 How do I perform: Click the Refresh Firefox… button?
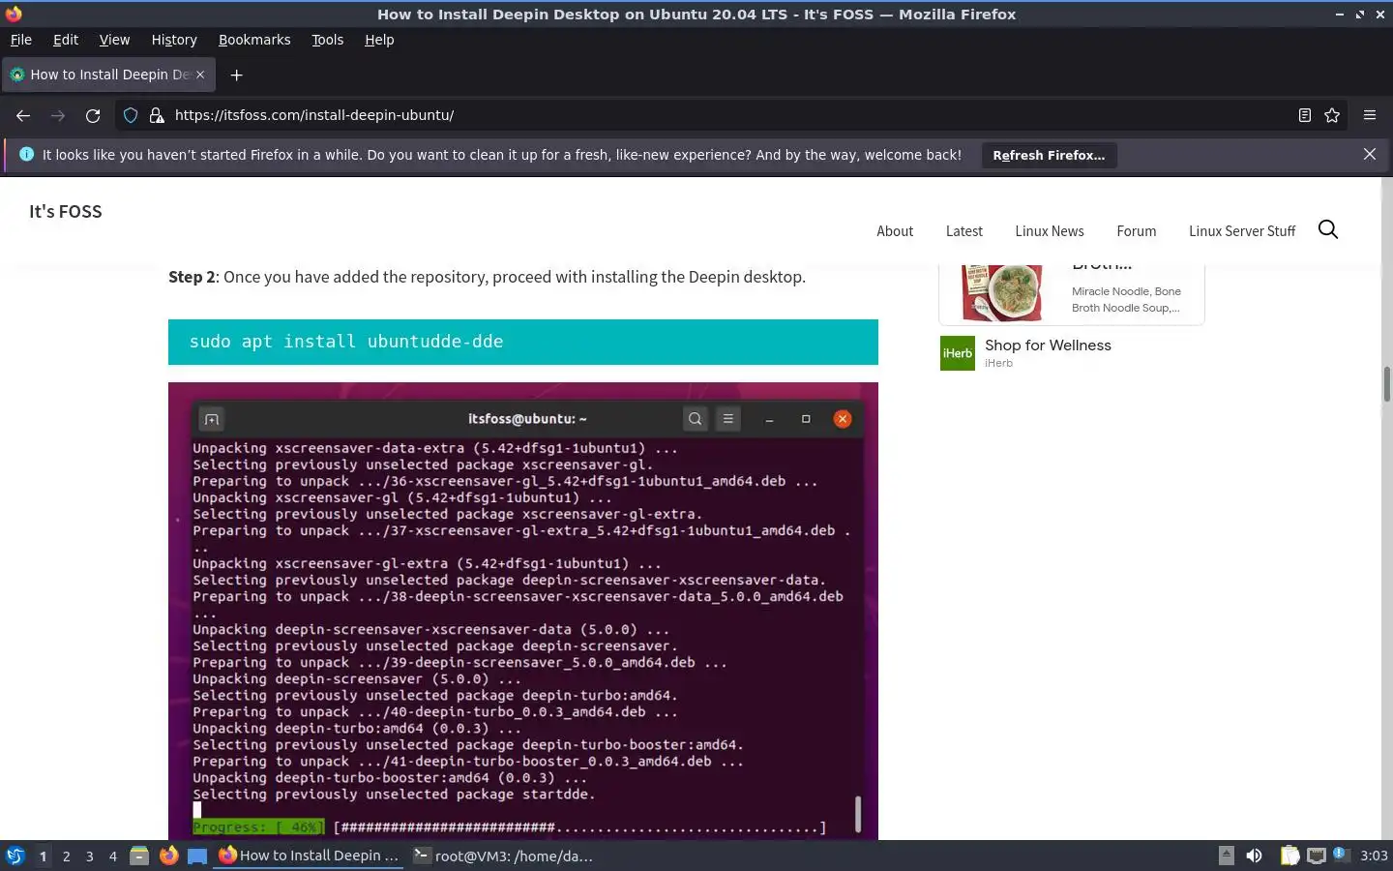pyautogui.click(x=1049, y=155)
